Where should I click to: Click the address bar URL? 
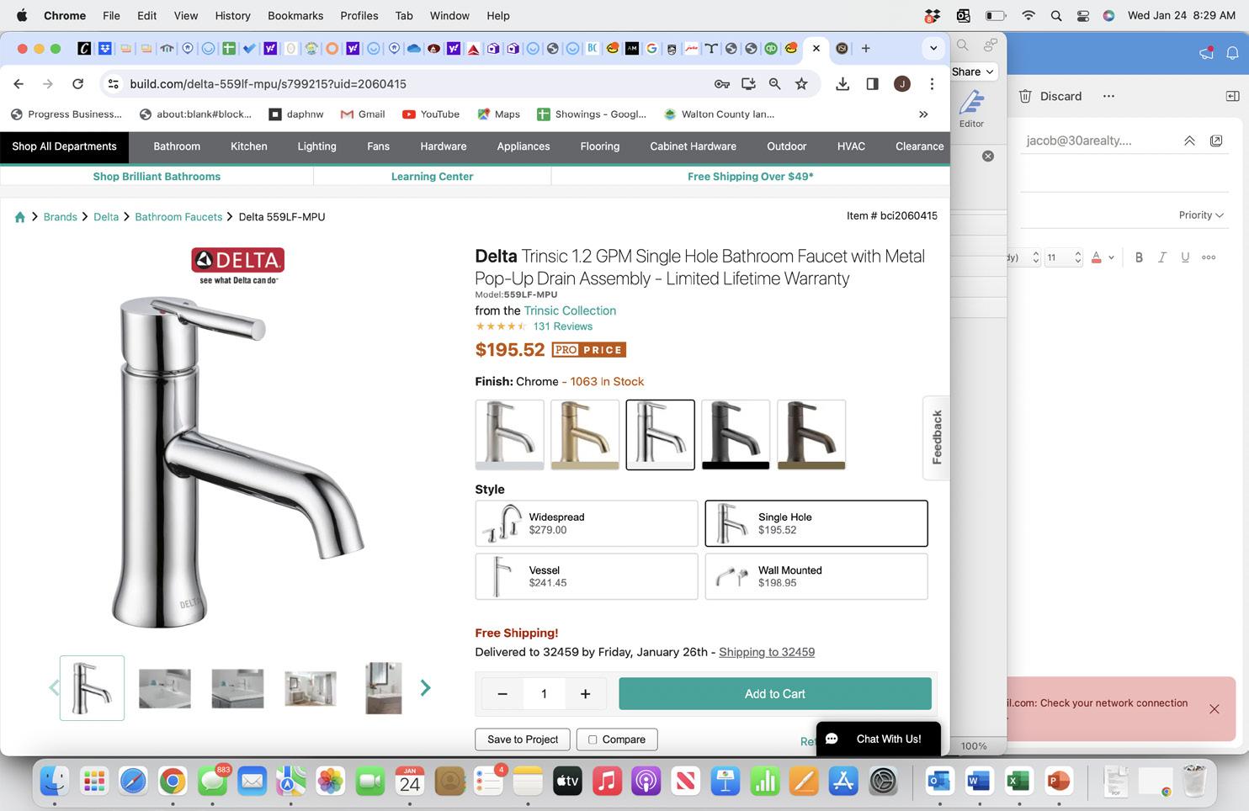268,83
